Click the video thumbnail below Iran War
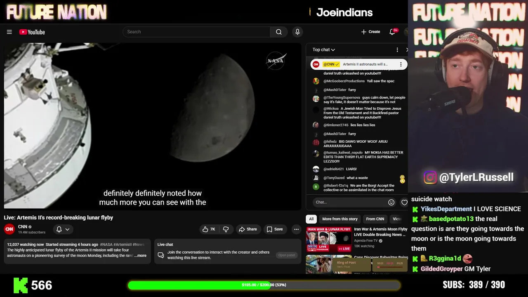The image size is (528, 297). (x=329, y=264)
